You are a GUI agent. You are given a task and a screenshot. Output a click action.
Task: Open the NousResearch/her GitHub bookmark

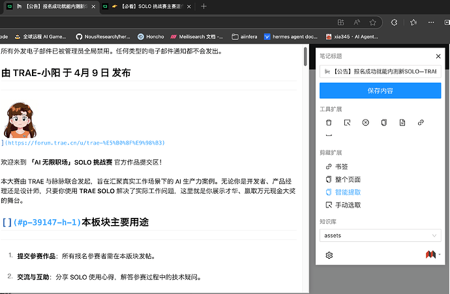click(x=103, y=36)
